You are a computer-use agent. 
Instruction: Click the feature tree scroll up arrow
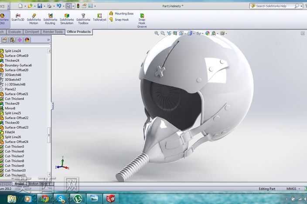click(49, 51)
